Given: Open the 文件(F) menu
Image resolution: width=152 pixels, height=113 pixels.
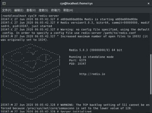Looking at the screenshot, I should 7,10.
